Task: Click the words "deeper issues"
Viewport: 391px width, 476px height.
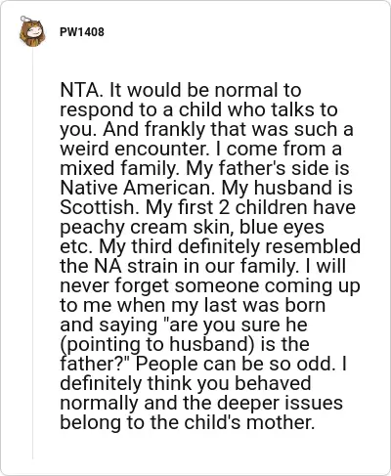Action: 280,403
